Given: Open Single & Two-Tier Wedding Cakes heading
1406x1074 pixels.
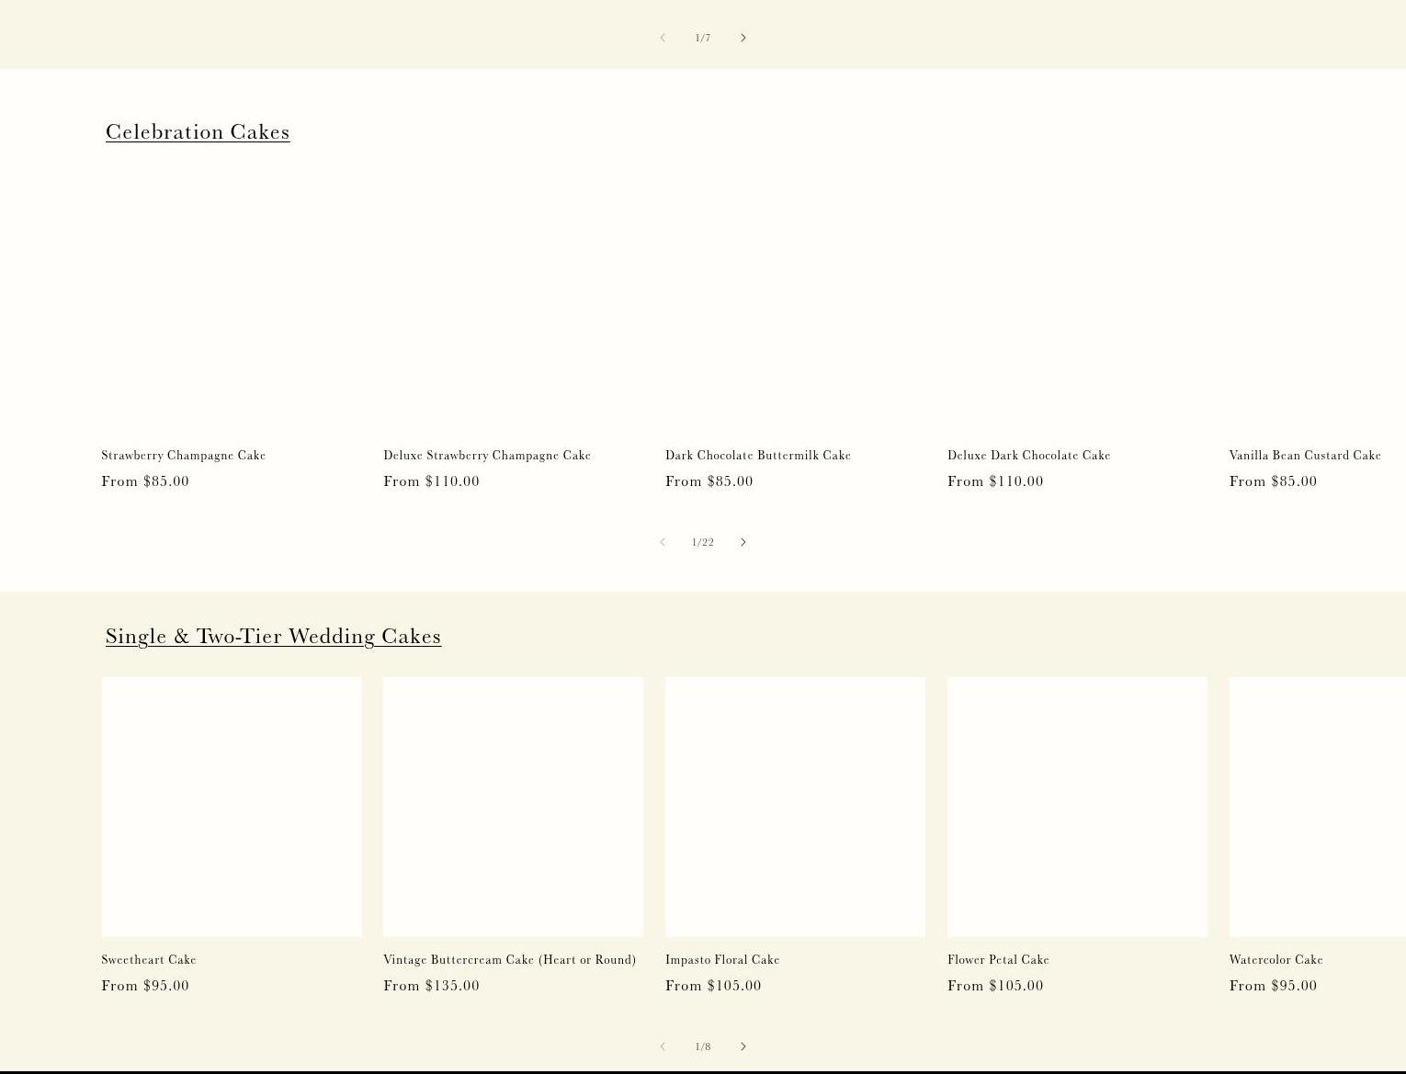Looking at the screenshot, I should [273, 636].
